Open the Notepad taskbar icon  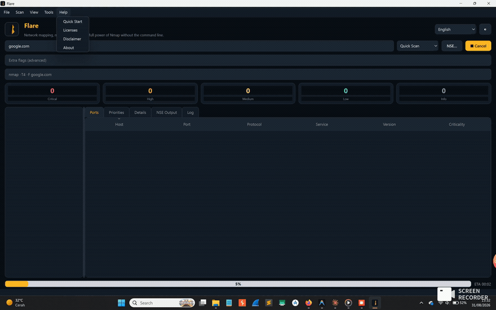coord(229,303)
